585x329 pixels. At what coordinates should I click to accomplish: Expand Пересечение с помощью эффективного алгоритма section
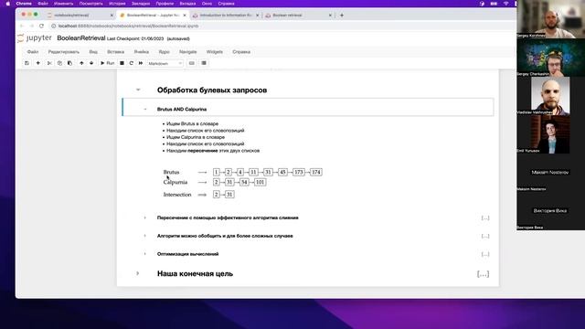coord(145,218)
